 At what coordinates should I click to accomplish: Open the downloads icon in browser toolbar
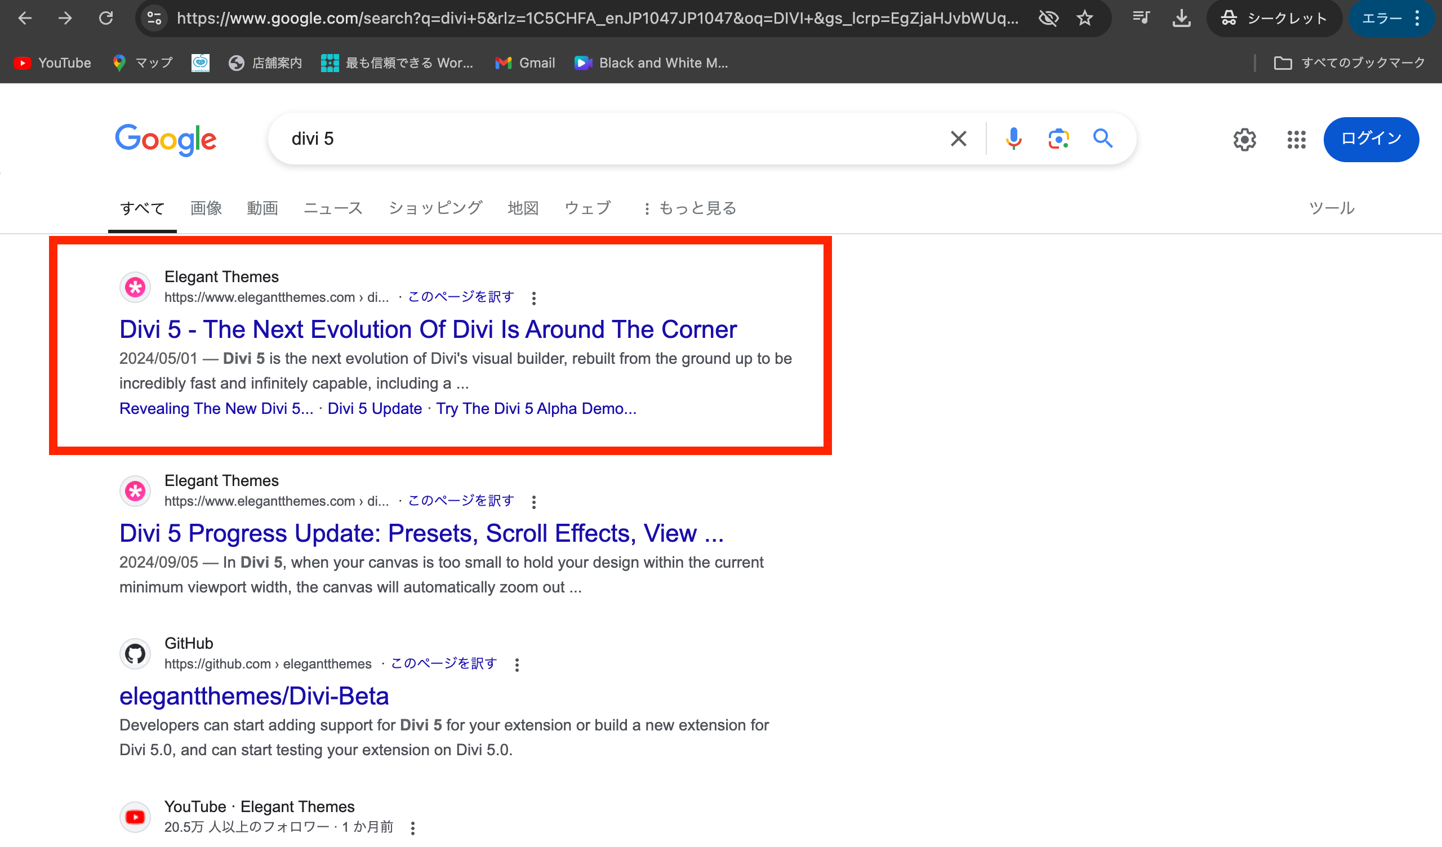coord(1181,19)
